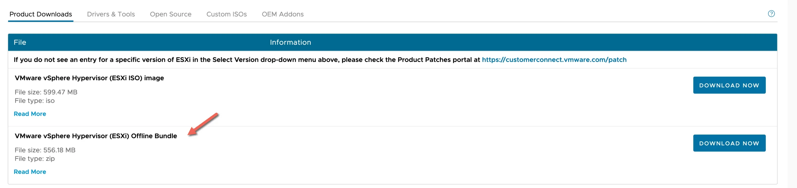
Task: Click the VMware vSphere Hypervisor ESXi ISO title
Action: pos(90,78)
